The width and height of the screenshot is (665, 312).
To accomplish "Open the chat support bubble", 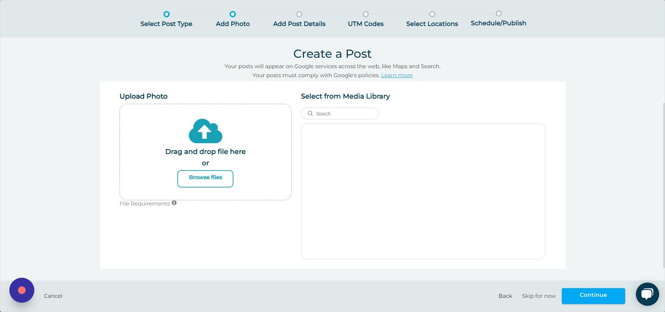I will coord(647,294).
